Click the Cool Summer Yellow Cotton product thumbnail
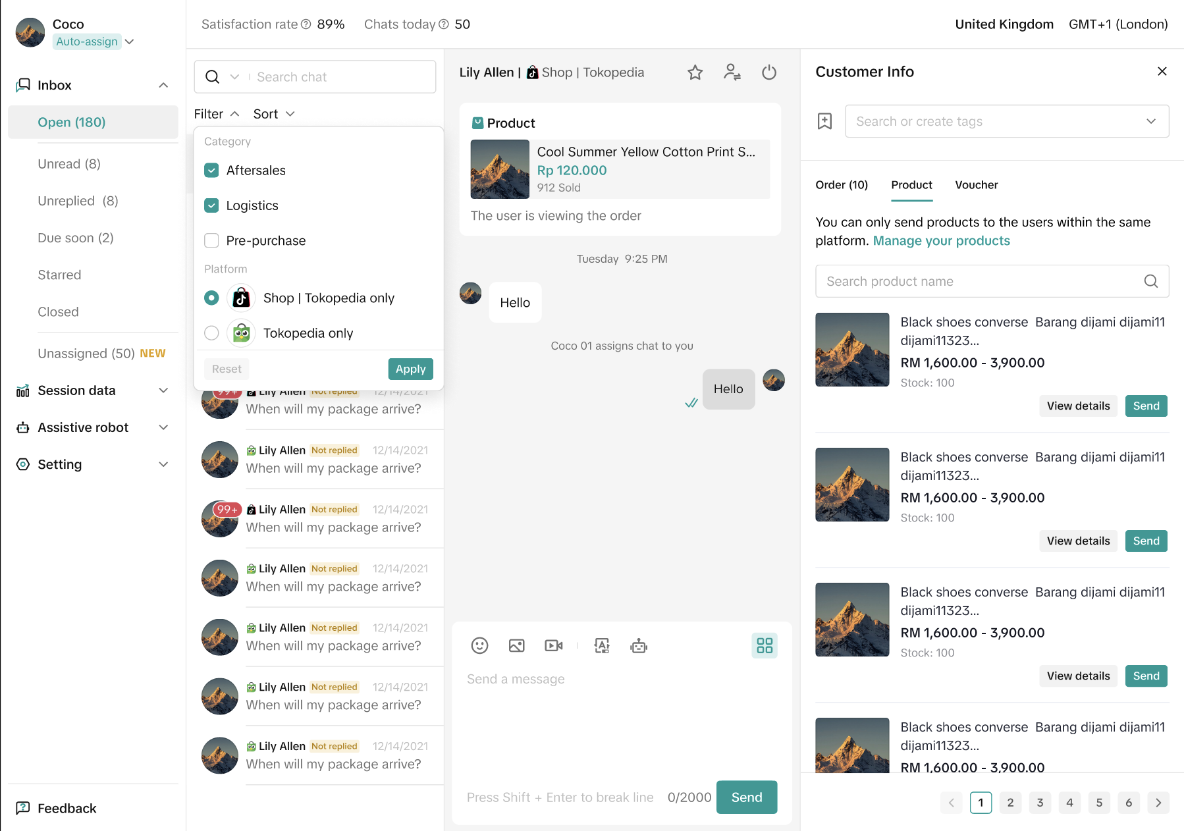This screenshot has width=1184, height=831. coord(500,169)
